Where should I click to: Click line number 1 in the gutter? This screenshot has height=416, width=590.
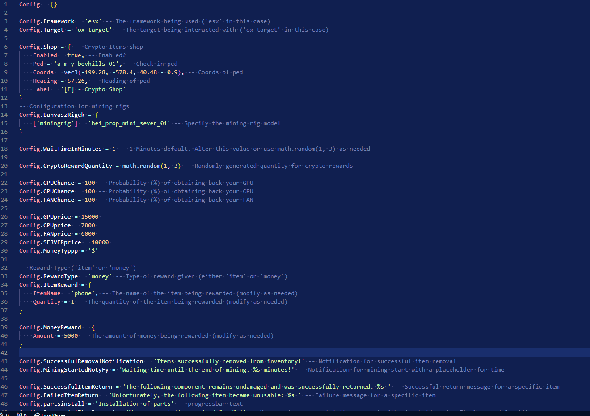[x=6, y=4]
